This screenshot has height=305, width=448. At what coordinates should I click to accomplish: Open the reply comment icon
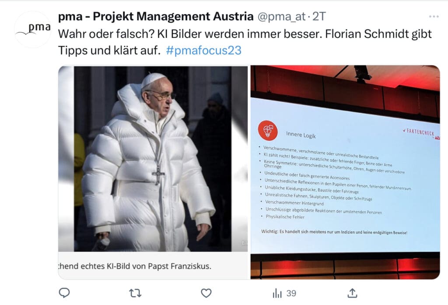point(64,293)
